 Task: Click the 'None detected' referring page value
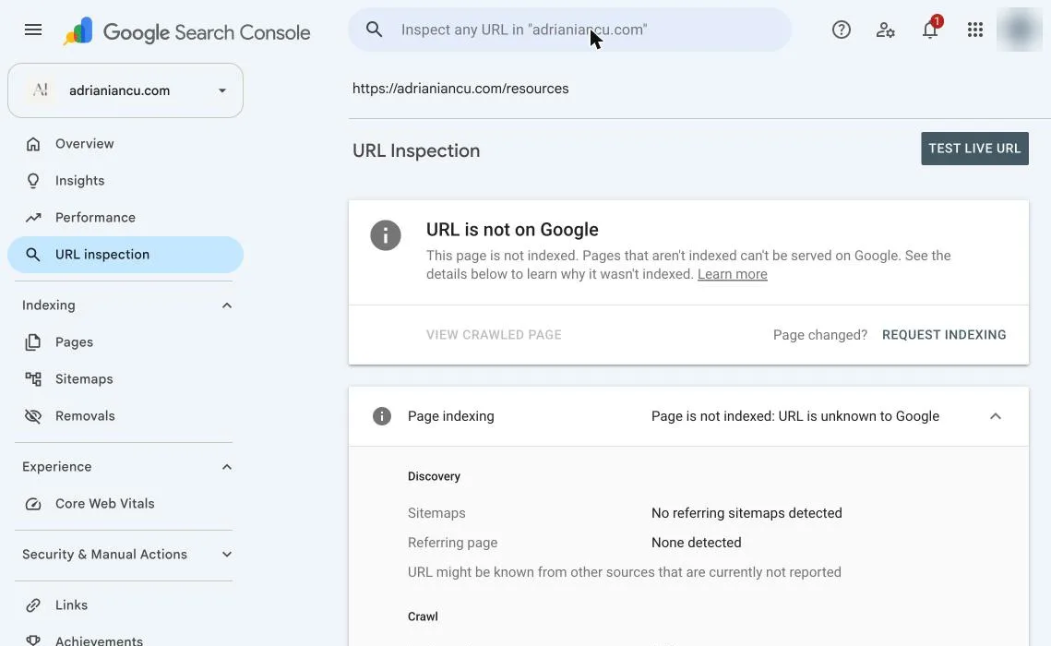tap(697, 543)
